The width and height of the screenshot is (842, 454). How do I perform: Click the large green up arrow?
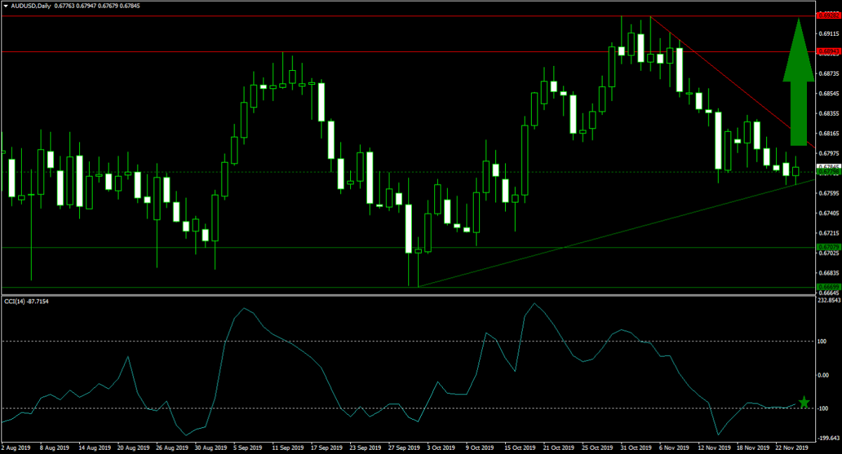pyautogui.click(x=798, y=81)
